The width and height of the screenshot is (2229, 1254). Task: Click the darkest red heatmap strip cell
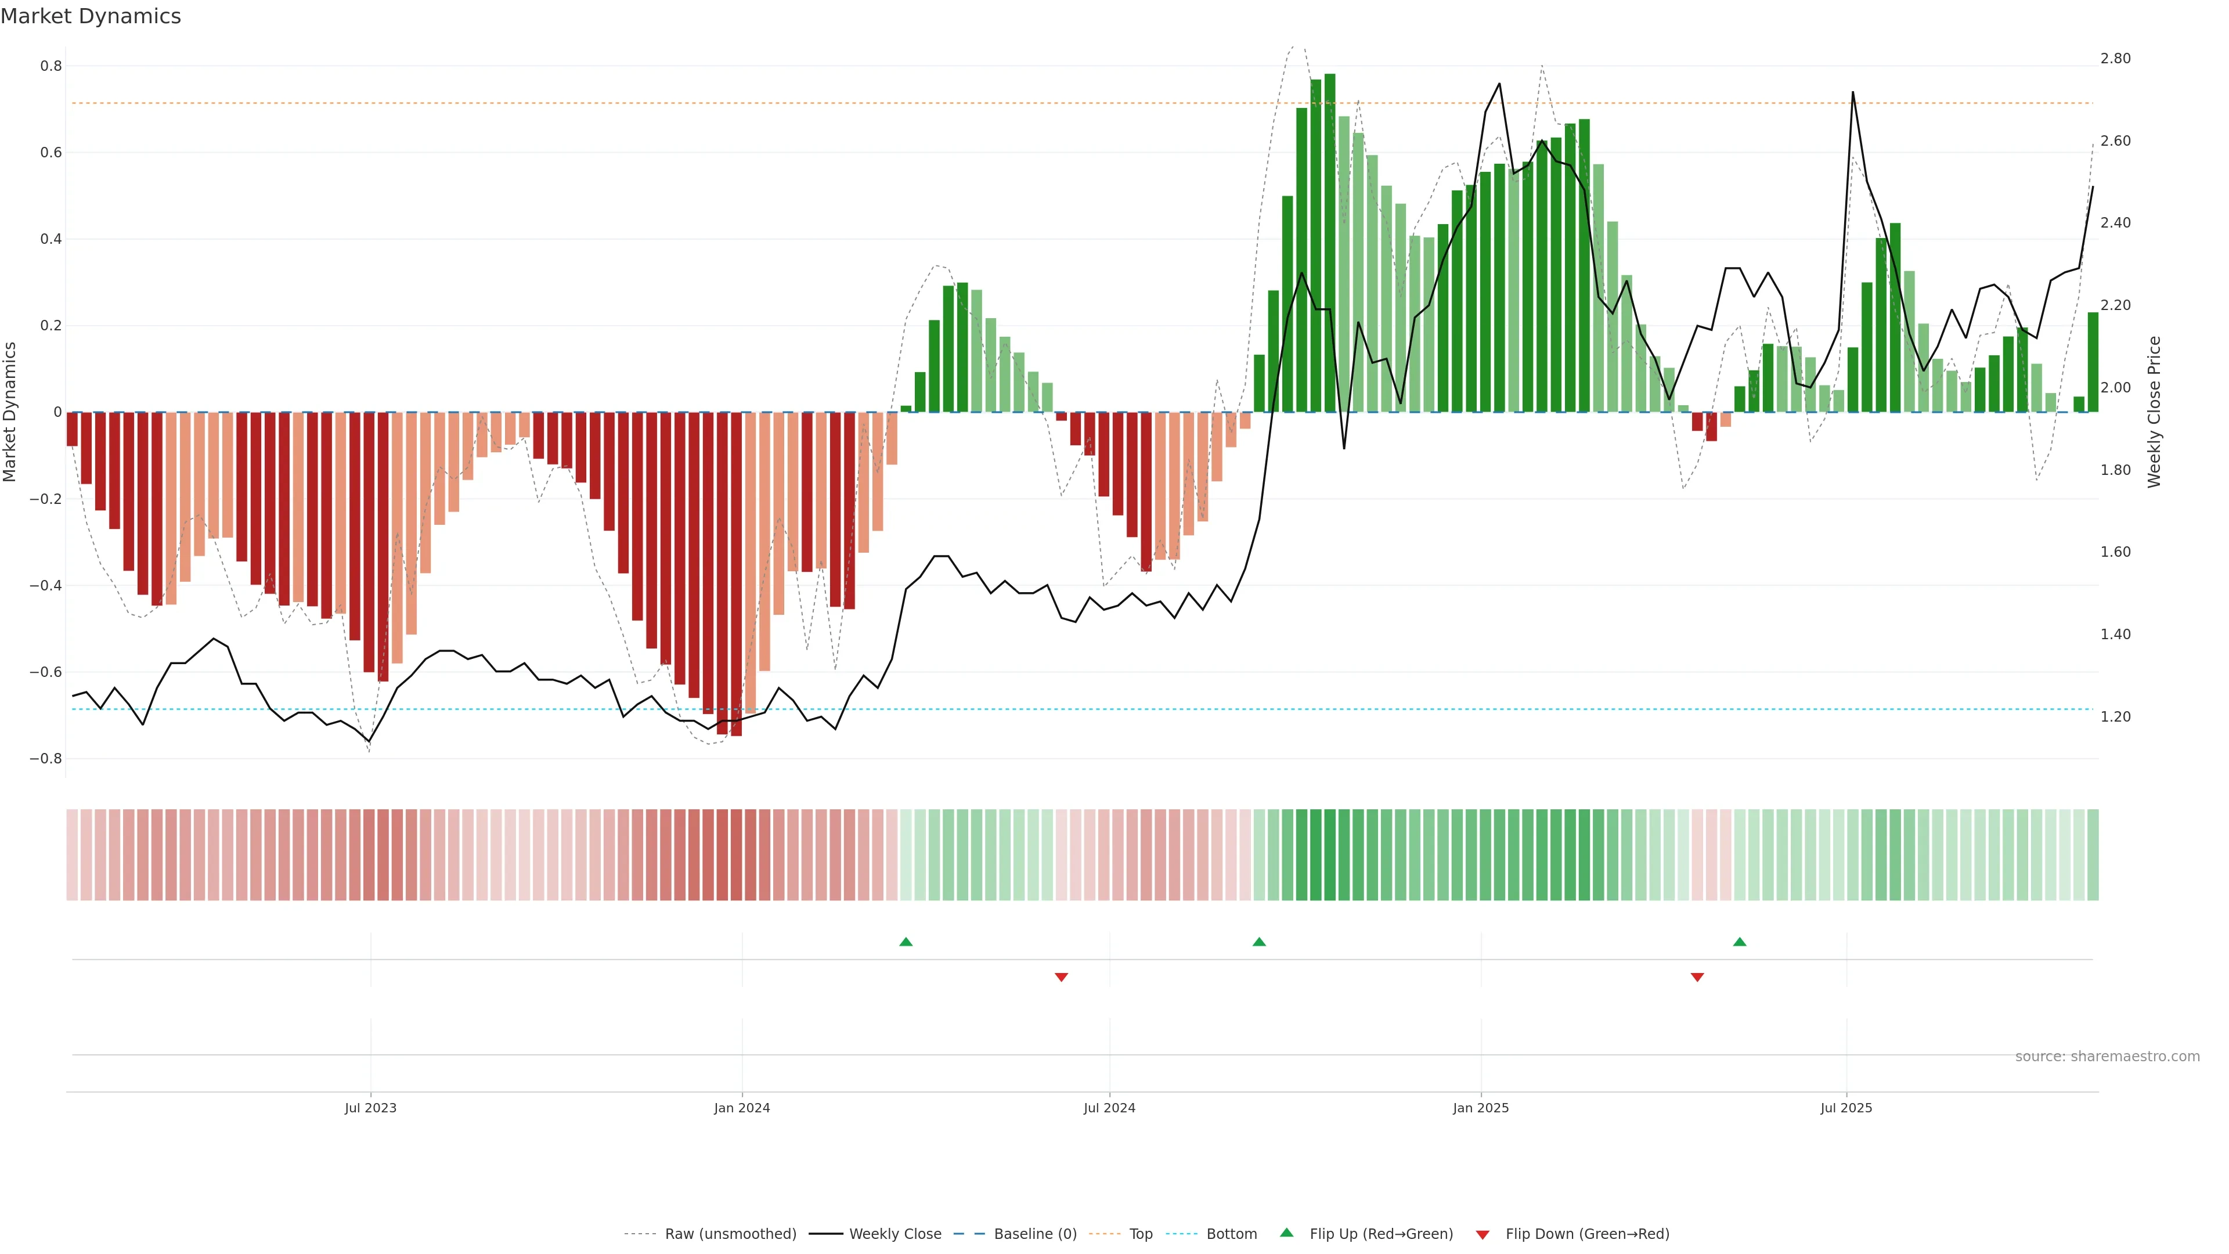coord(735,854)
